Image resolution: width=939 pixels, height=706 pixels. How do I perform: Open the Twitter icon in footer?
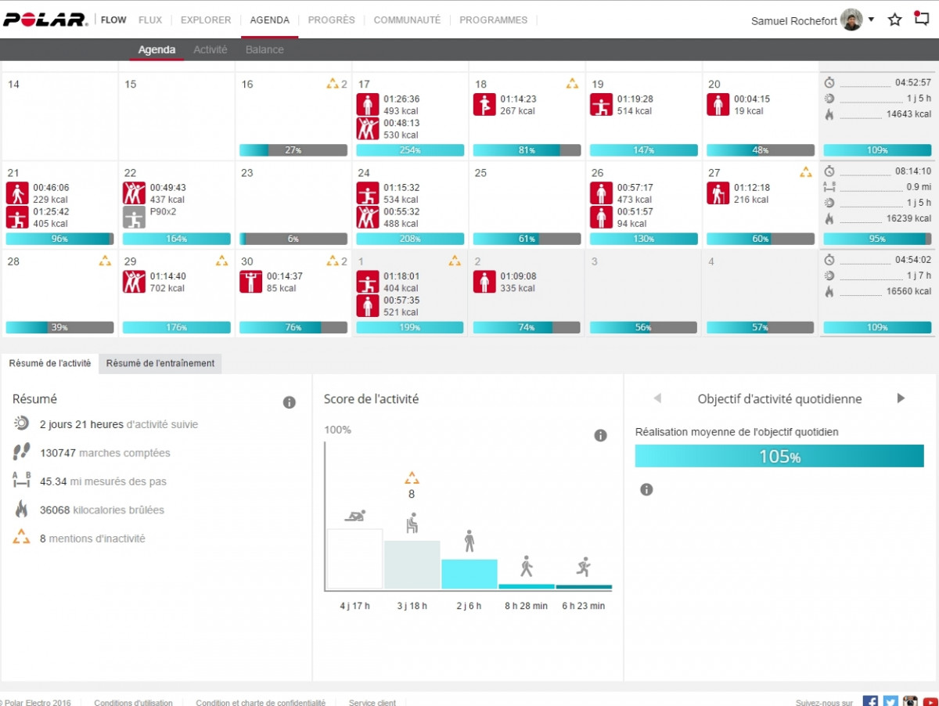pyautogui.click(x=890, y=701)
